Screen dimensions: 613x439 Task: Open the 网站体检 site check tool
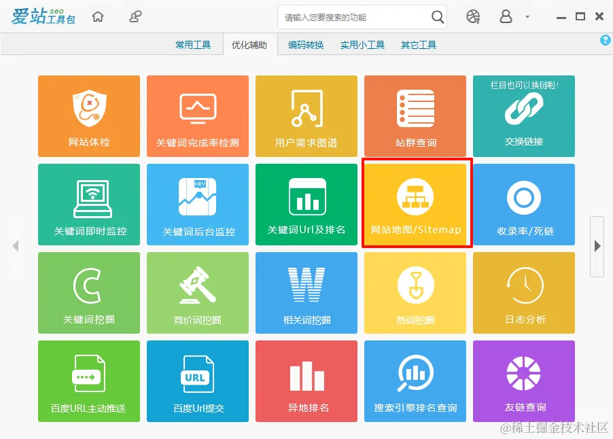88,116
